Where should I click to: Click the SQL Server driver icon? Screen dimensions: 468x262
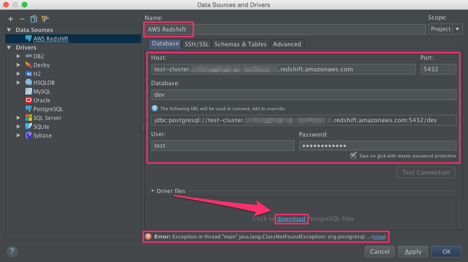pos(29,118)
